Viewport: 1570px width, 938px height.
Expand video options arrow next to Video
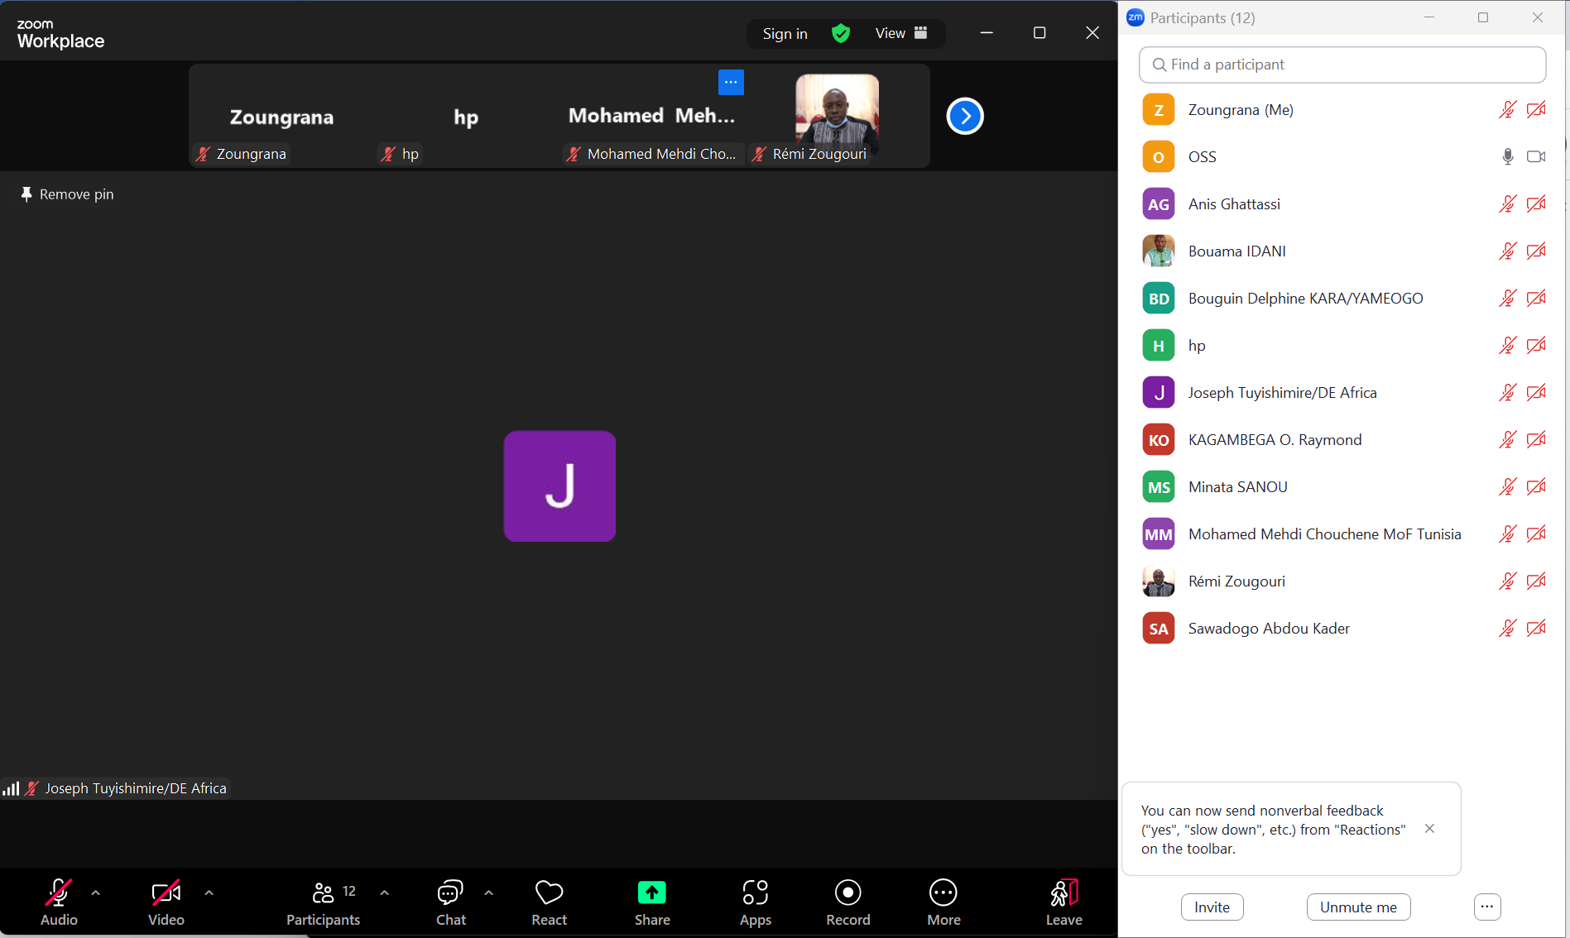click(x=209, y=893)
